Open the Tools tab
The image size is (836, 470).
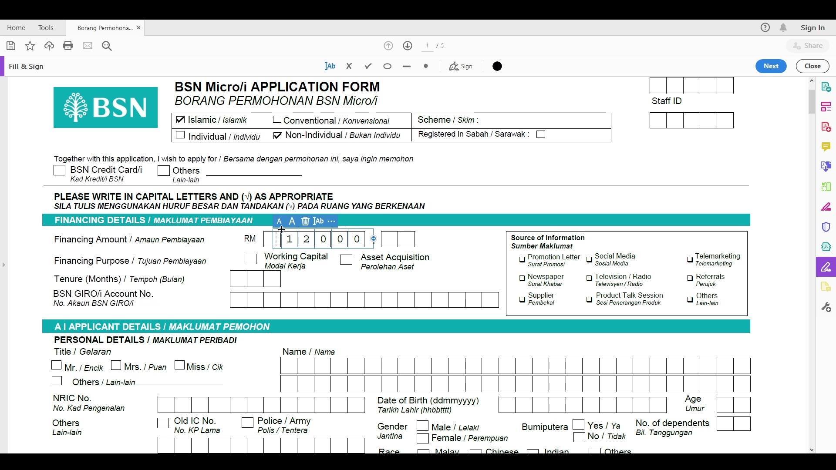46,27
